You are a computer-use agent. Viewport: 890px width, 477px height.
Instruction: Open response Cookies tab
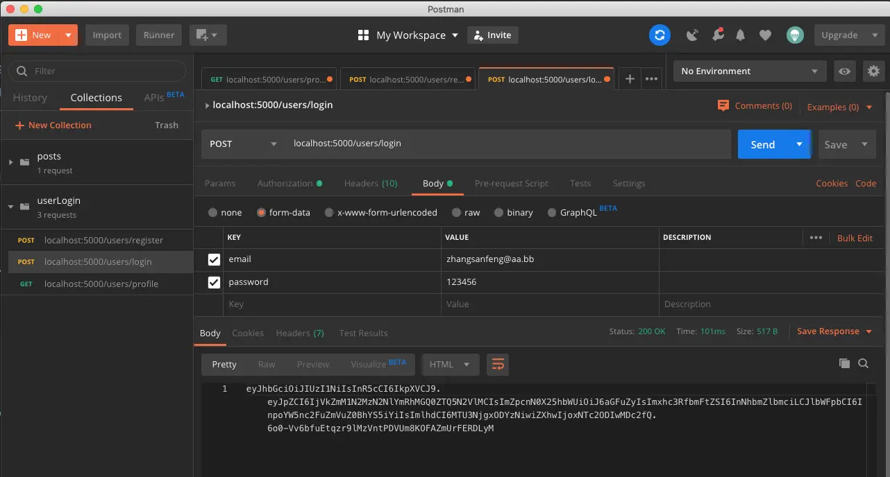point(248,333)
